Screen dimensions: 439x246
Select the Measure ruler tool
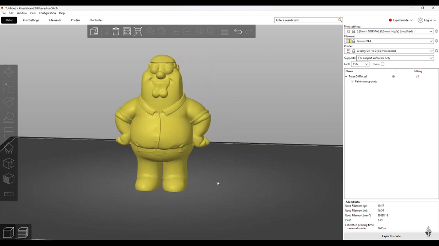(x=9, y=194)
